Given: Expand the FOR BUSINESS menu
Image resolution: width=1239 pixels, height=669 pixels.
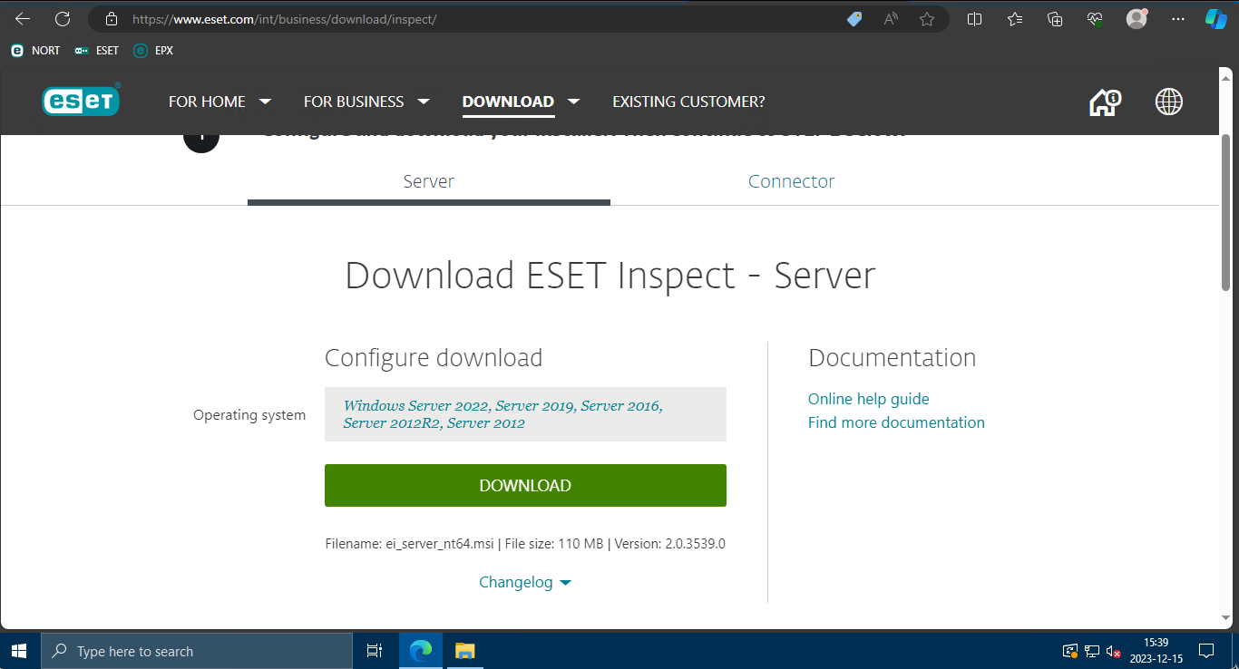Looking at the screenshot, I should click(366, 102).
